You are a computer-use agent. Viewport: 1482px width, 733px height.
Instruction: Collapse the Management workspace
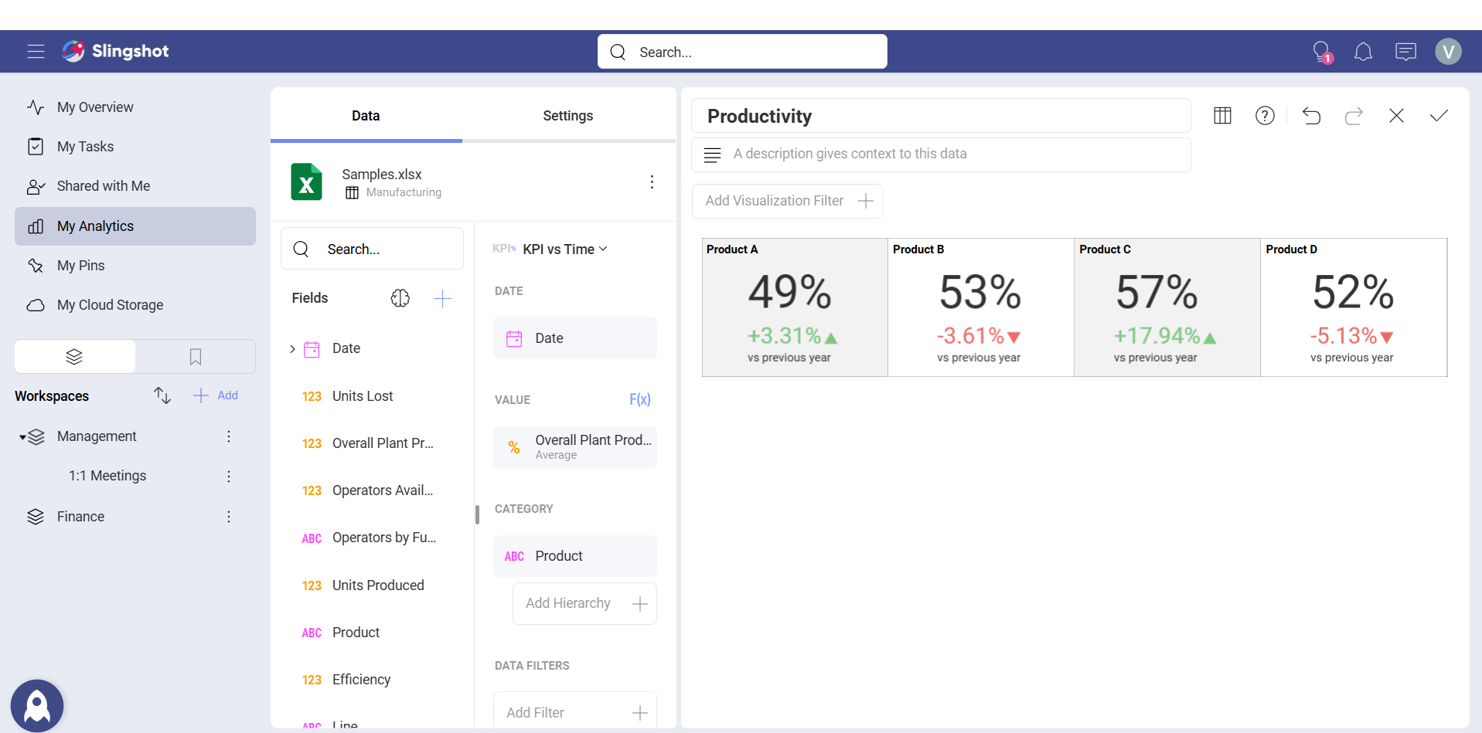(22, 436)
